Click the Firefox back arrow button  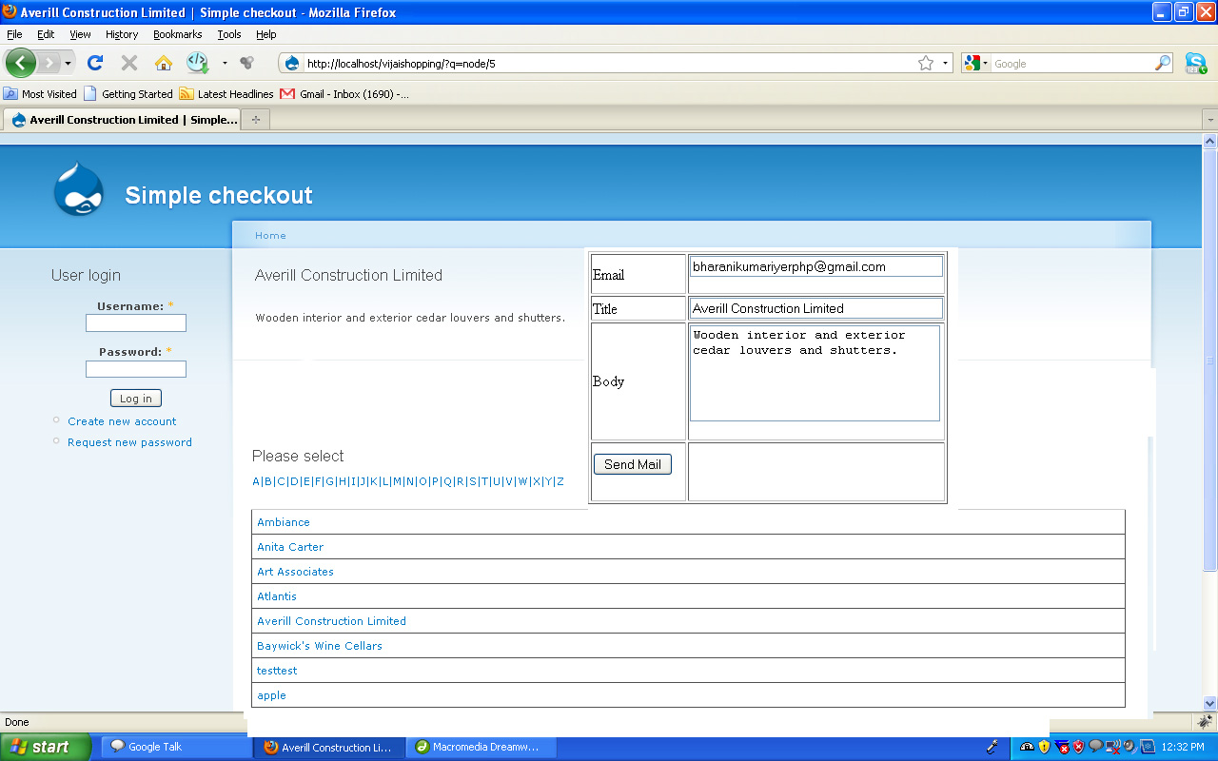20,64
